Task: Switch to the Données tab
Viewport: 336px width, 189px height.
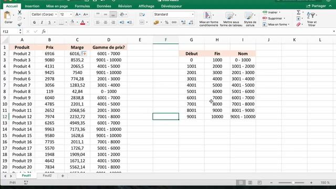Action: pos(104,6)
